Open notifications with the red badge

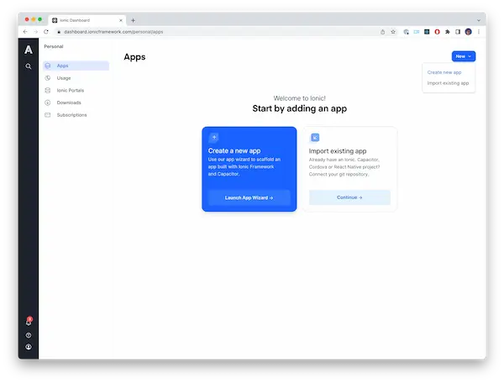[29, 322]
